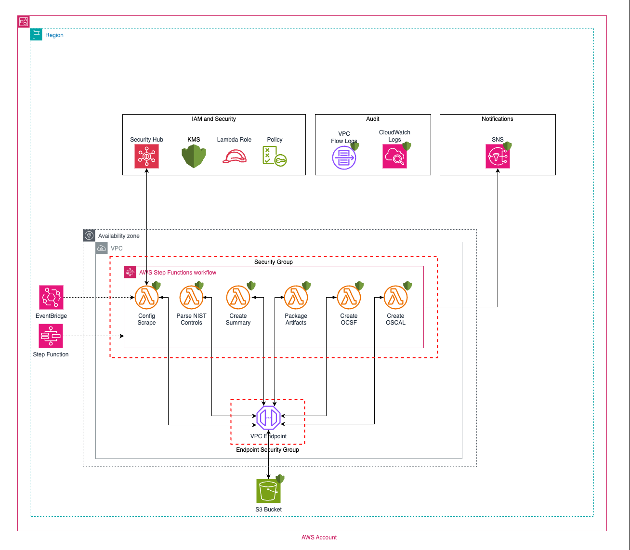Click the S3 Bucket icon
The width and height of the screenshot is (630, 550).
tap(268, 491)
